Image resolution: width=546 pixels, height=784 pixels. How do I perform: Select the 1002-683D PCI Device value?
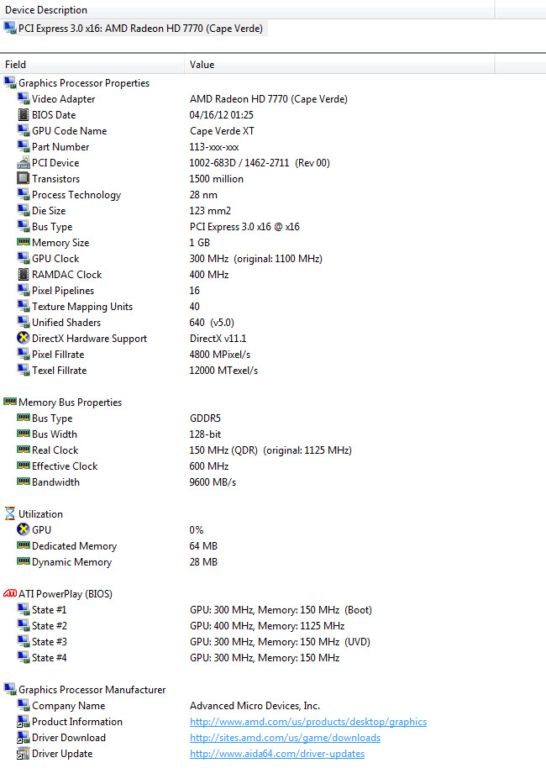(x=260, y=163)
